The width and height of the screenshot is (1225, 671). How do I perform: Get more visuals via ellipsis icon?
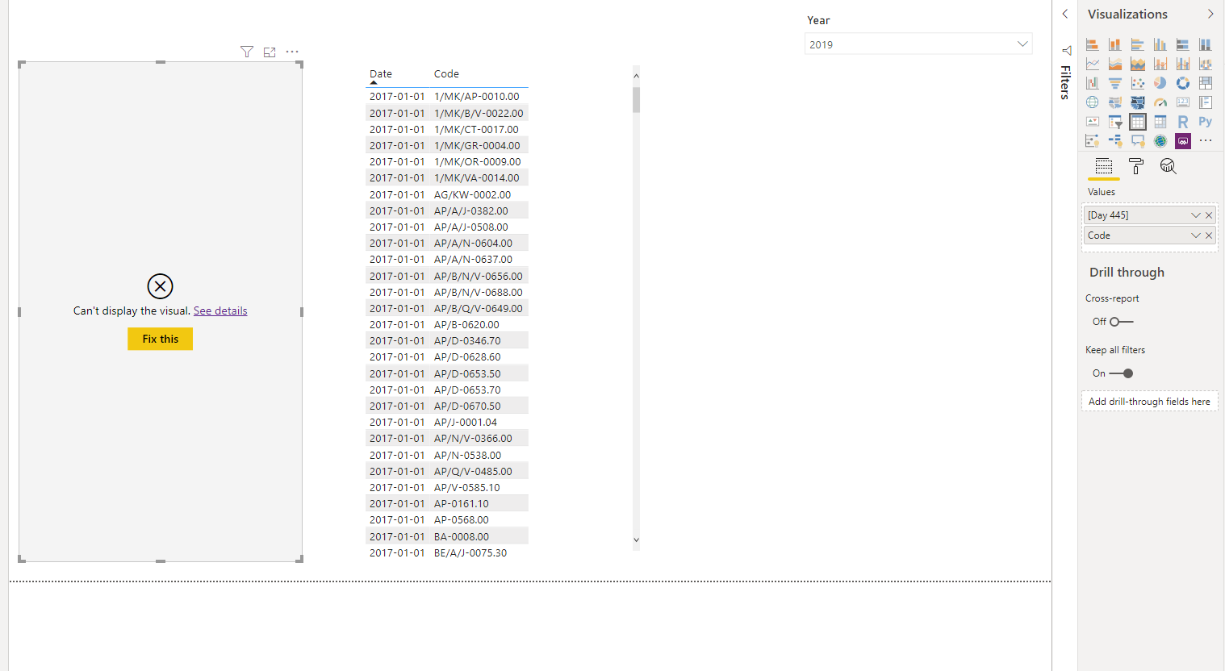pyautogui.click(x=1206, y=141)
